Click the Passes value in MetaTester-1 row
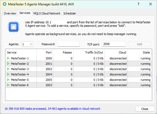This screenshot has height=114, width=157. (x=71, y=58)
